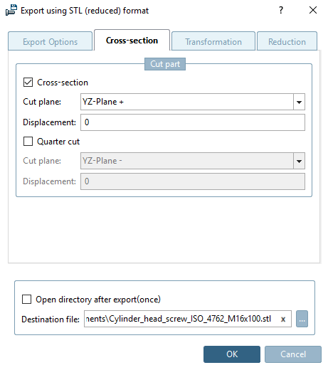The height and width of the screenshot is (370, 328).
Task: Click the cross-section Displacement input field
Action: pos(193,122)
